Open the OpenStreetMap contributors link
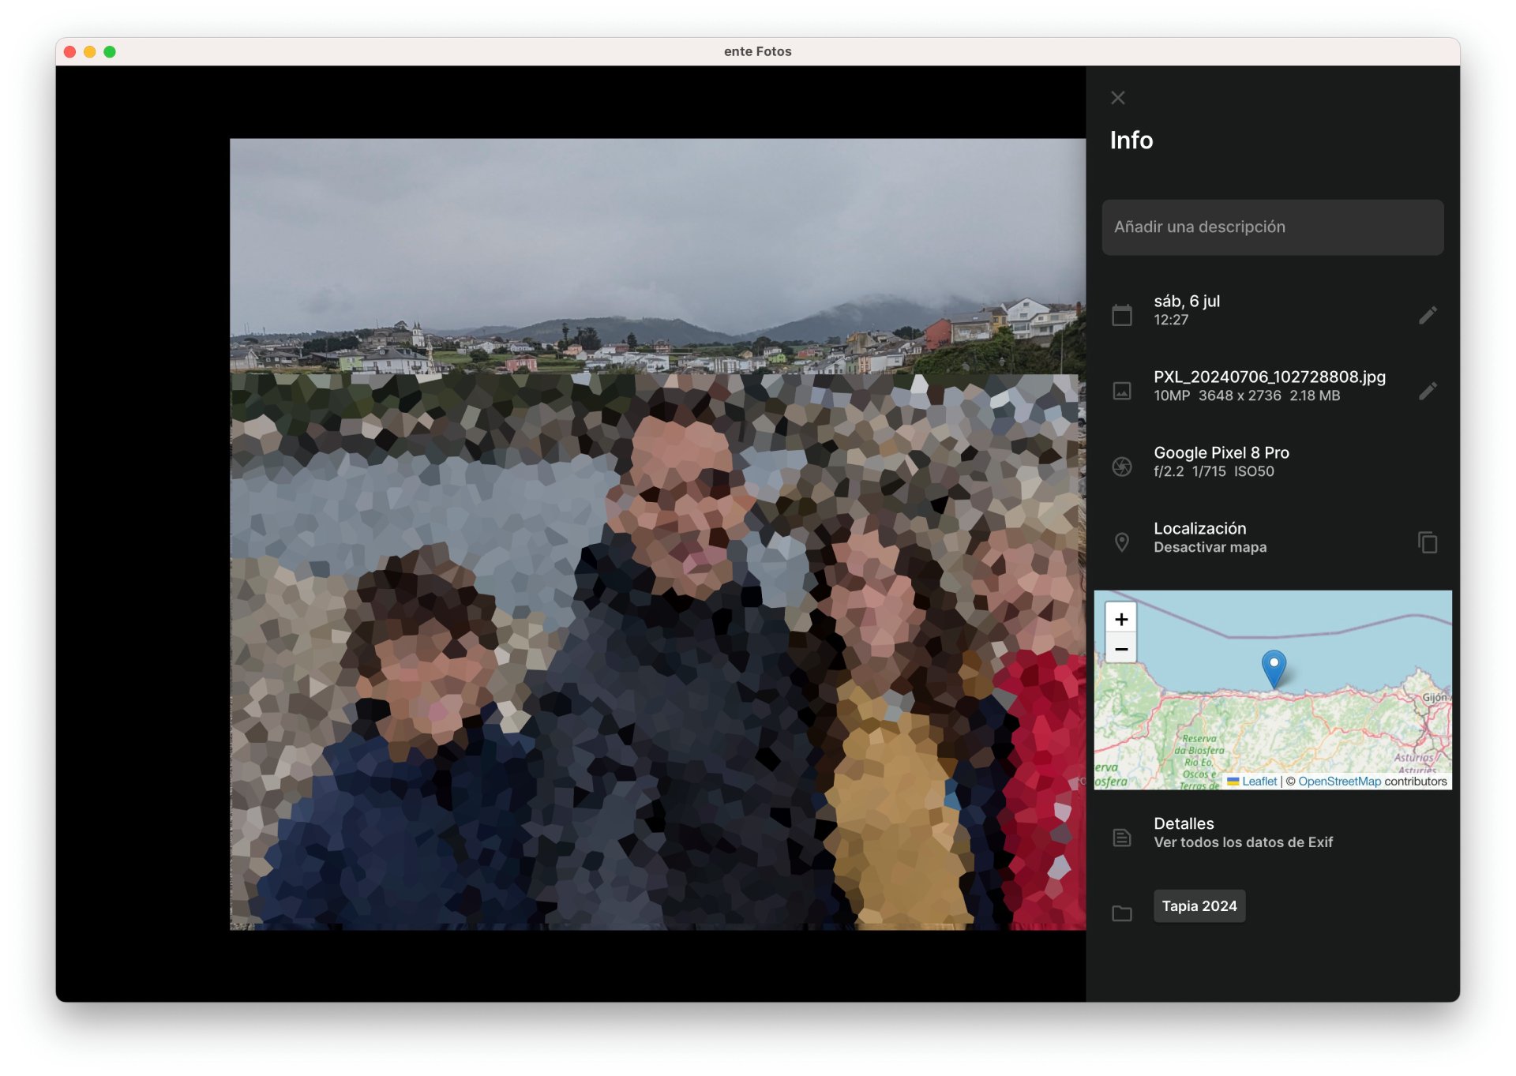The height and width of the screenshot is (1076, 1516). (x=1339, y=782)
